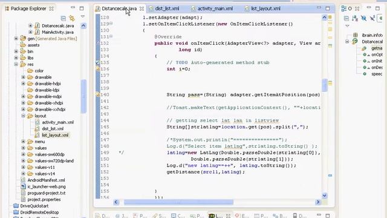Expand the values-v14 folder
387x218 pixels.
(x=23, y=174)
